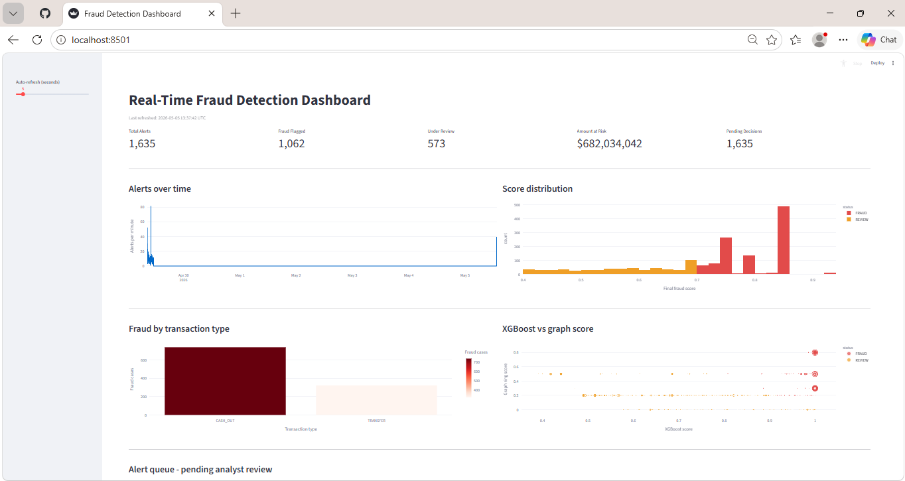Open a new browser tab
The image size is (905, 481).
coord(236,13)
